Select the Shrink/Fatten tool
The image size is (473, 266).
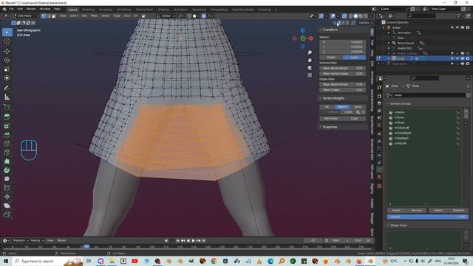7,197
